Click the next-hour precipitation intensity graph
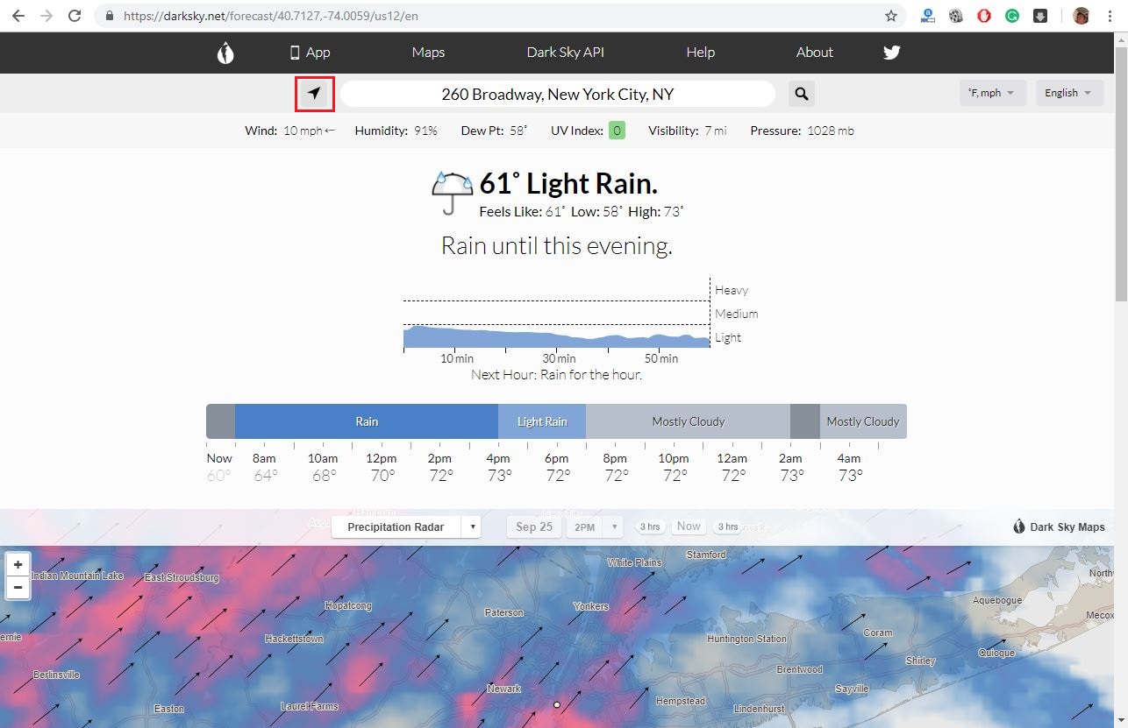 pos(557,314)
